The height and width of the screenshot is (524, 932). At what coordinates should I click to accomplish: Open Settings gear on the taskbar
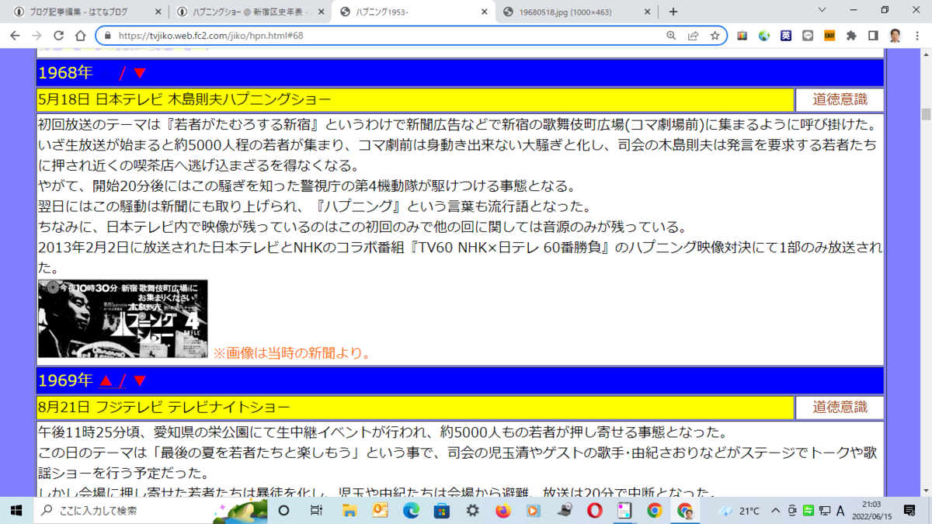(472, 510)
